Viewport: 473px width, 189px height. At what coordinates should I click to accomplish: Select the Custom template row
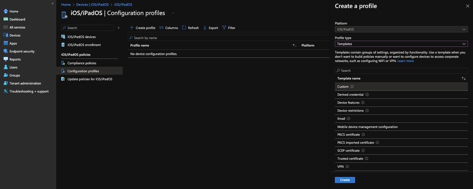click(x=401, y=87)
